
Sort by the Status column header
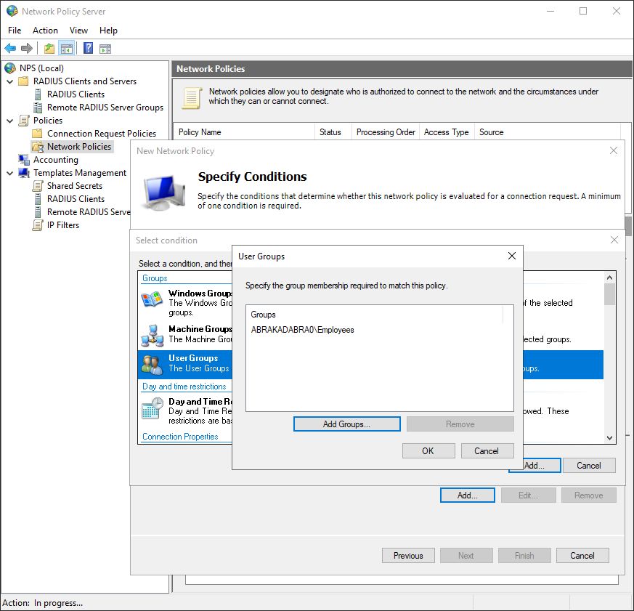click(333, 132)
